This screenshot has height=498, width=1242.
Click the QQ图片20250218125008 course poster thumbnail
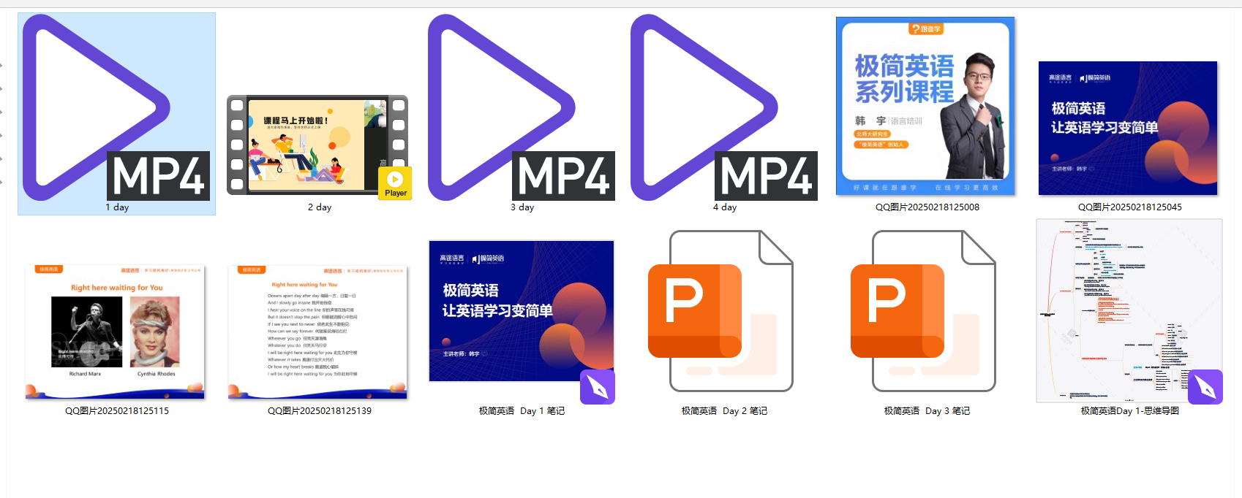925,107
